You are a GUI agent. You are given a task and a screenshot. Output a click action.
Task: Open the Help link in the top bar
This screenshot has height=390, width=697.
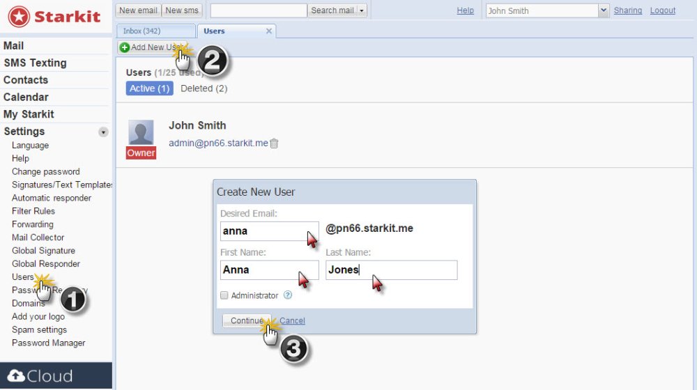pos(466,10)
